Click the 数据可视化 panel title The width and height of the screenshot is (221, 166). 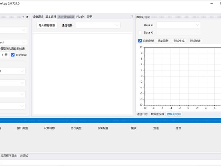coord(143,17)
